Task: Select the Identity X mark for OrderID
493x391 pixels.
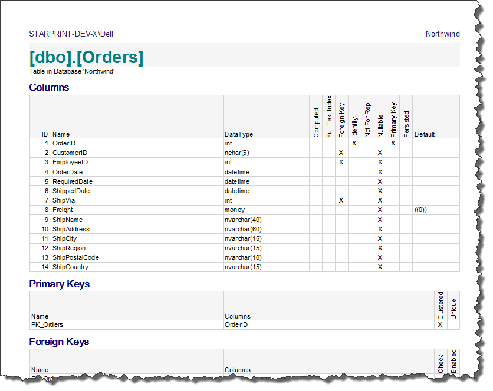Action: [354, 143]
